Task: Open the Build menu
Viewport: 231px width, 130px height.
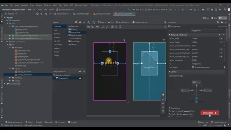Action: pos(55,5)
